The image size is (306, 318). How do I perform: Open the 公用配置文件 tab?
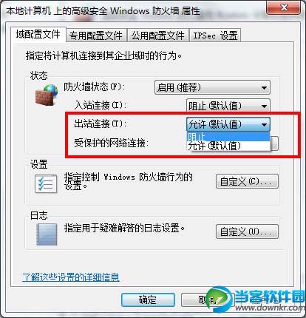157,35
